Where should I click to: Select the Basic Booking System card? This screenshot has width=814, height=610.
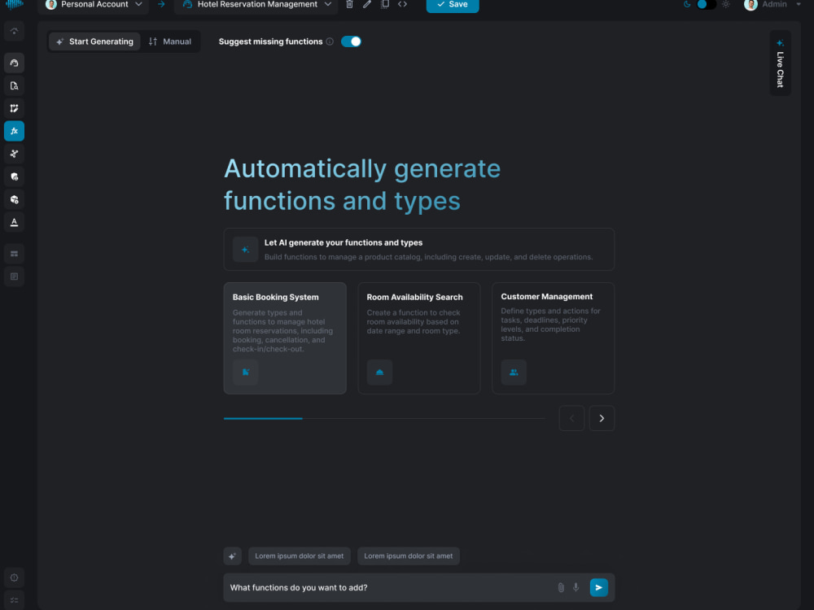tap(285, 338)
